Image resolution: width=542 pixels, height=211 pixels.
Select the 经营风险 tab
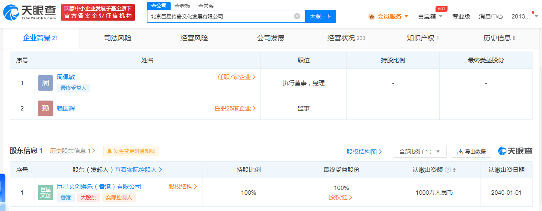[194, 38]
